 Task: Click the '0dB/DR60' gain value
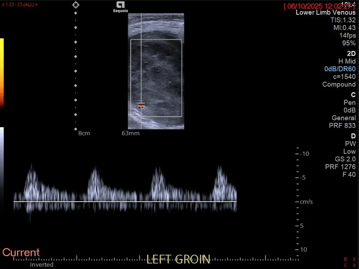click(339, 69)
